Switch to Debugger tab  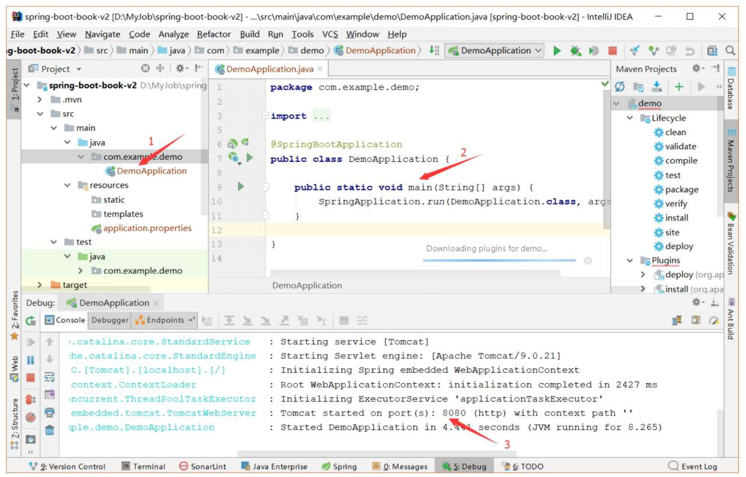pos(110,320)
